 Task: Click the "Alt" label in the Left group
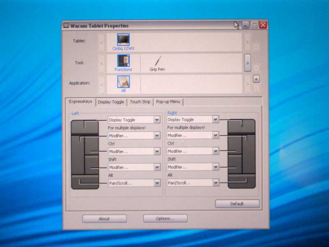[111, 175]
